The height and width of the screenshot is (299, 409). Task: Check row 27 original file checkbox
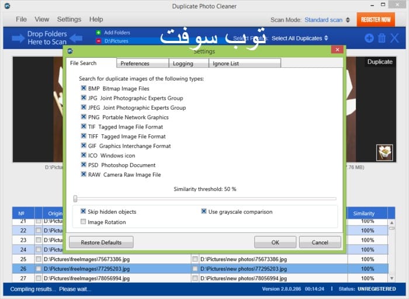tap(39, 278)
